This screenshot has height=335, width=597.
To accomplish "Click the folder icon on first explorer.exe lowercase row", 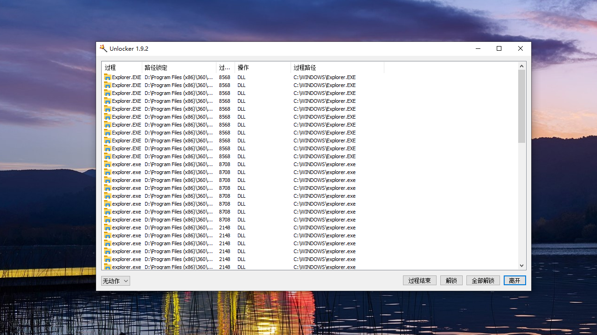I will (x=107, y=164).
